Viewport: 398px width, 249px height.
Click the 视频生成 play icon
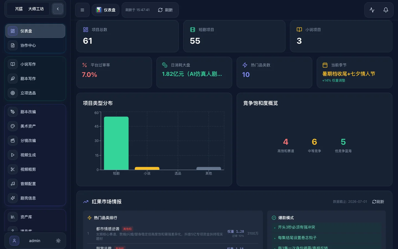pyautogui.click(x=13, y=155)
